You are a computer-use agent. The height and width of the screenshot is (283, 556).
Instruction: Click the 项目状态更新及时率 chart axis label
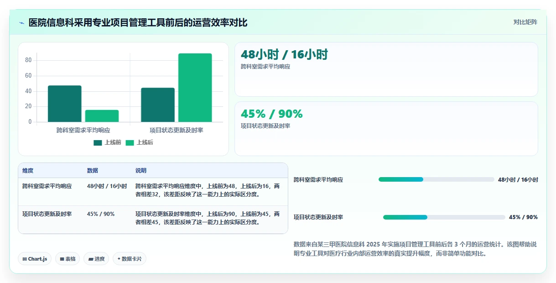(177, 130)
